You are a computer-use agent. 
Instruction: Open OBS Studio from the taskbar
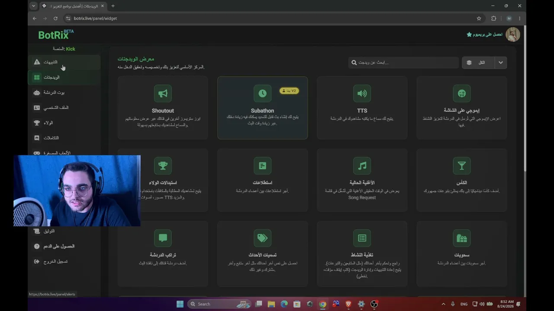pyautogui.click(x=374, y=304)
